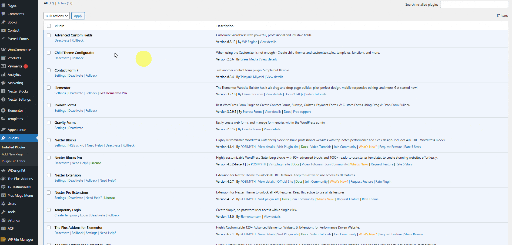The image size is (512, 245).
Task: Click the Templates folder icon in sidebar
Action: (3, 119)
